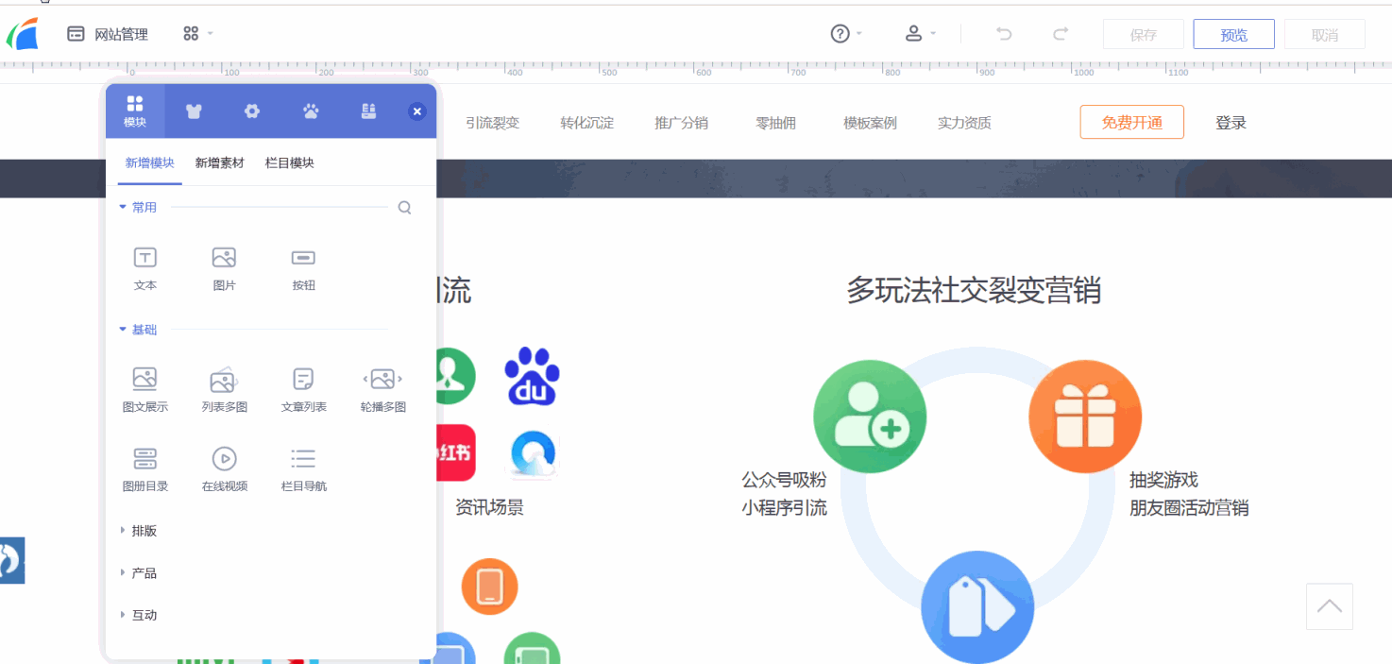Insert the 在线视频 online video module
The image size is (1392, 664).
[224, 460]
